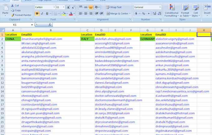Select the green CHINA cell
The width and height of the screenshot is (212, 135).
pos(12,39)
